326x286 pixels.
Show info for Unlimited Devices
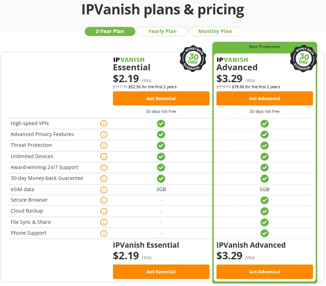tap(104, 157)
